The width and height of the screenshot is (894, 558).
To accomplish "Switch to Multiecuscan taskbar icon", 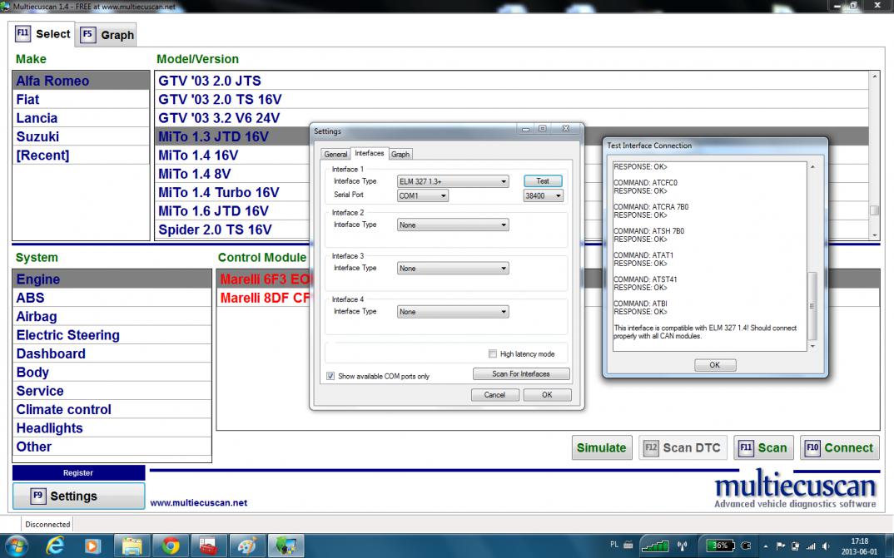I will click(286, 546).
